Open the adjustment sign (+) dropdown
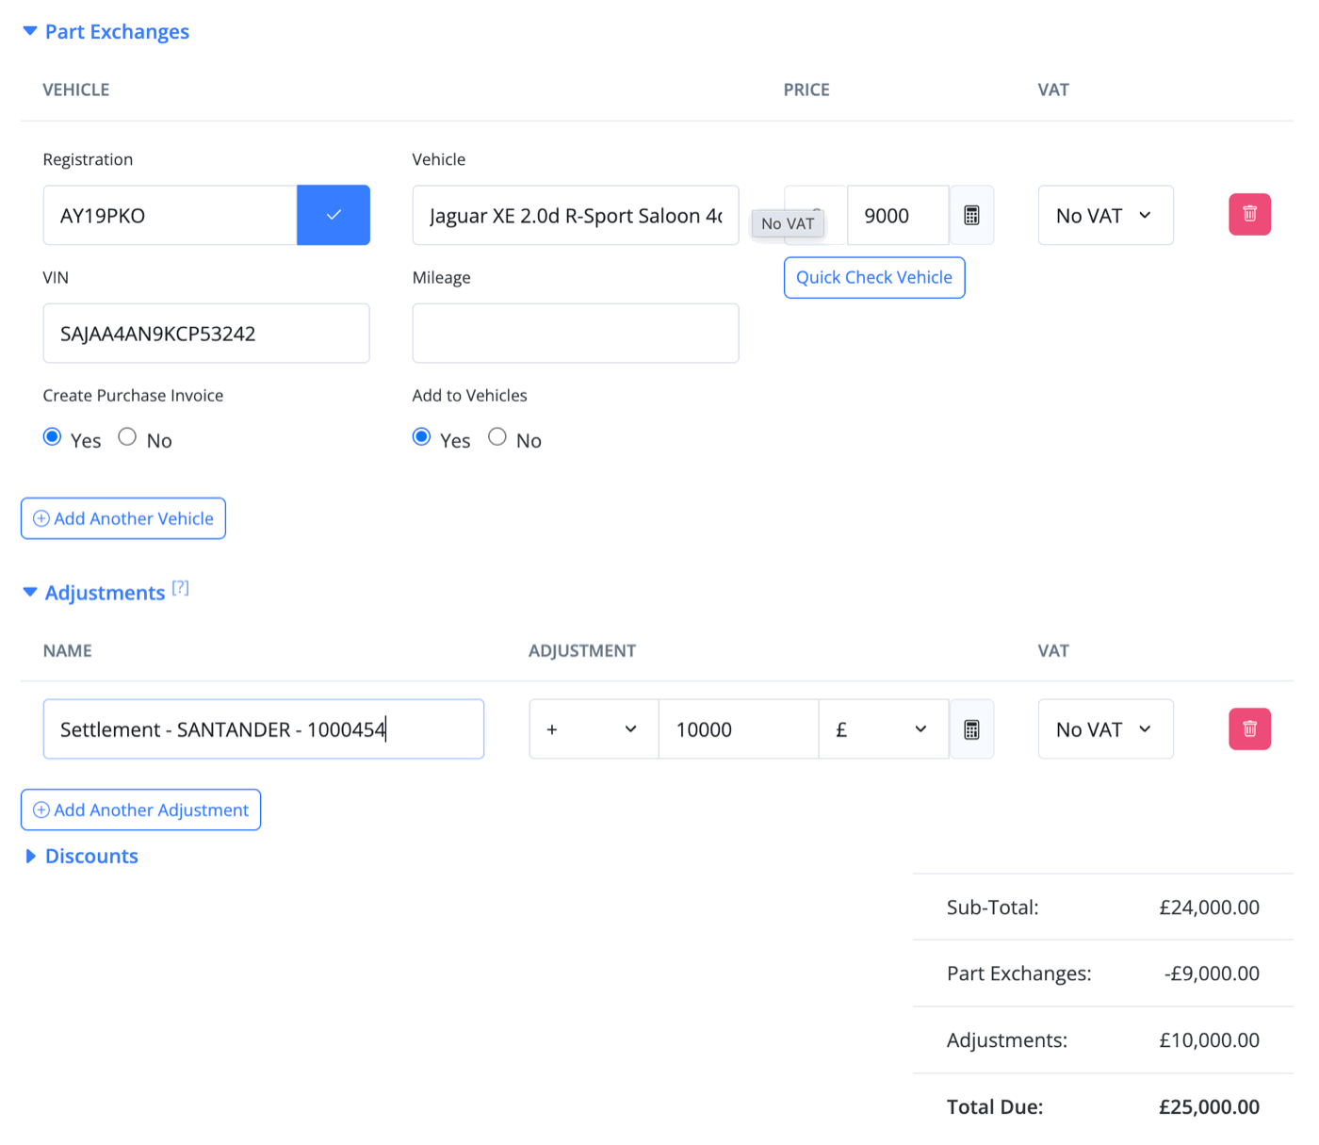 click(x=593, y=729)
